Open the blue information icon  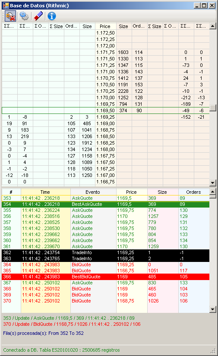tap(52, 16)
